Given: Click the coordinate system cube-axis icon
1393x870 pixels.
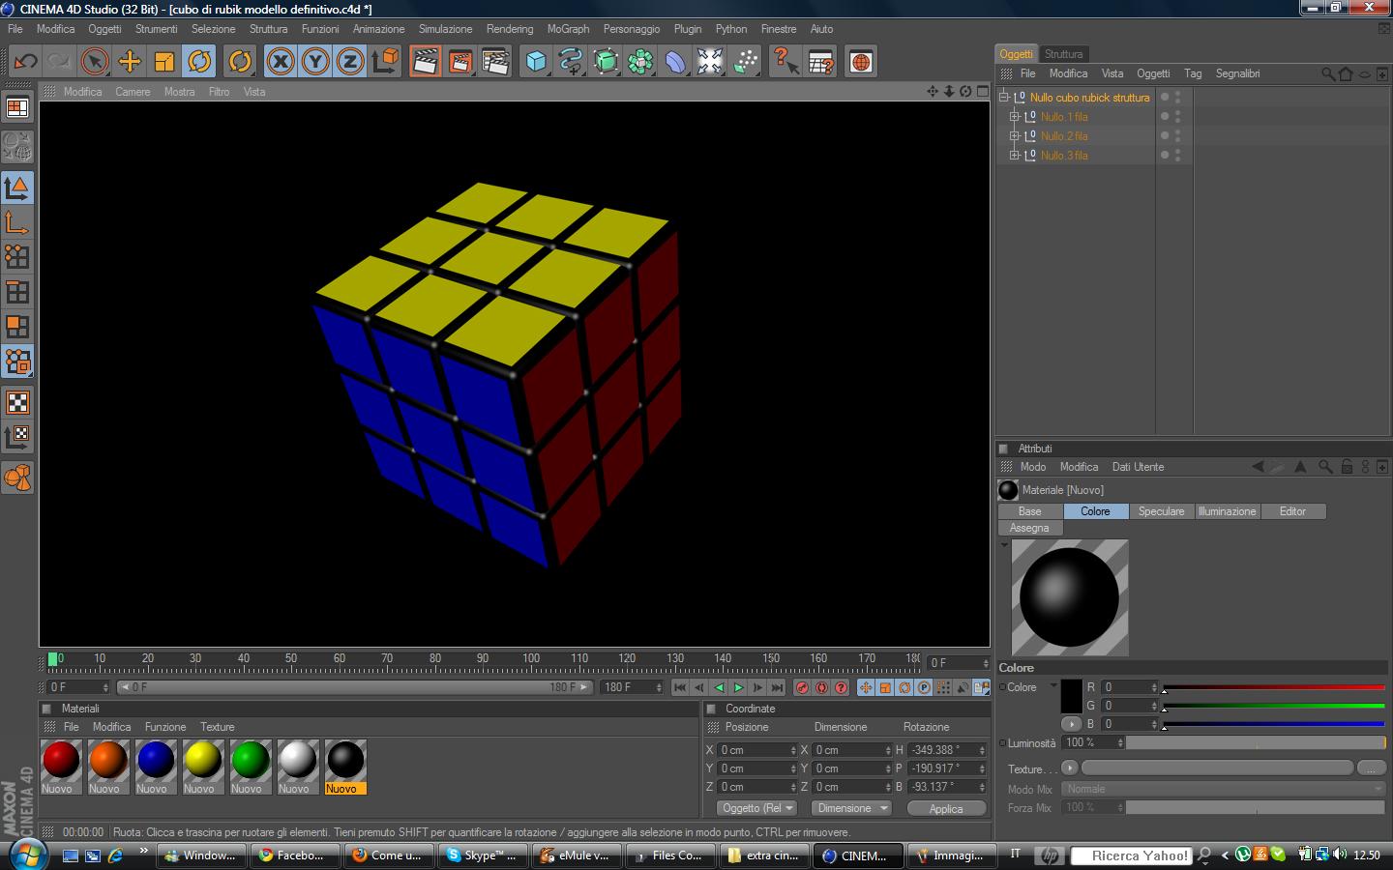Looking at the screenshot, I should [x=385, y=62].
